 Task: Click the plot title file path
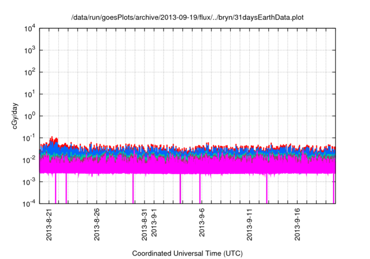187,17
